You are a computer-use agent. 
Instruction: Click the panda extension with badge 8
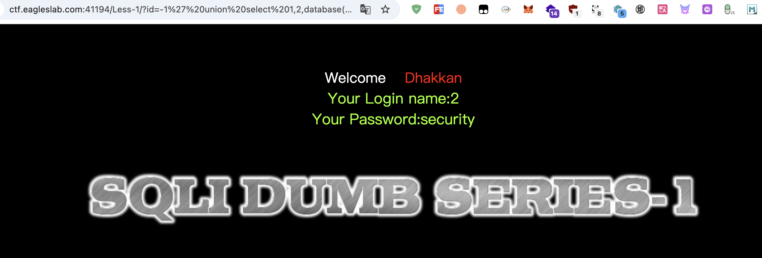pyautogui.click(x=597, y=11)
